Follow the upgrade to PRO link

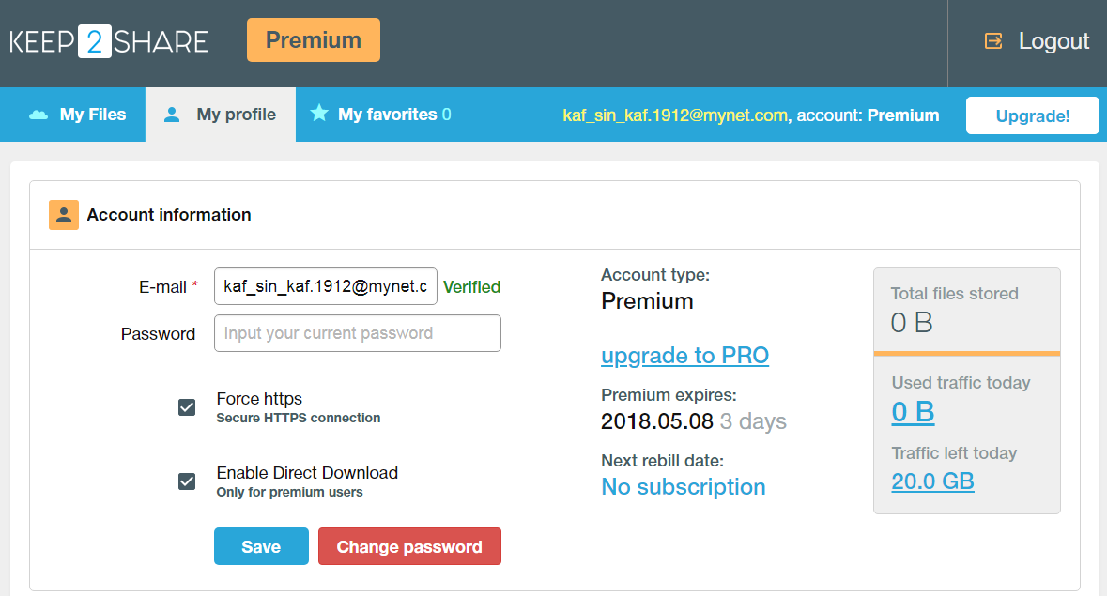[684, 356]
